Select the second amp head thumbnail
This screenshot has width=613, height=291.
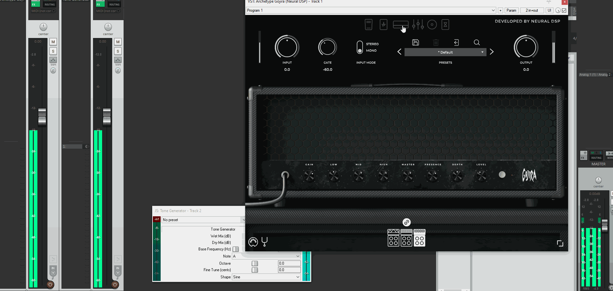406,238
